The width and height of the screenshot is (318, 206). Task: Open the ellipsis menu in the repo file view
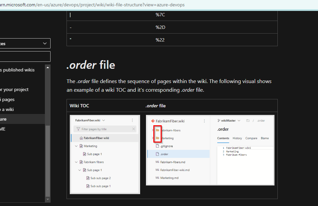click(x=205, y=120)
